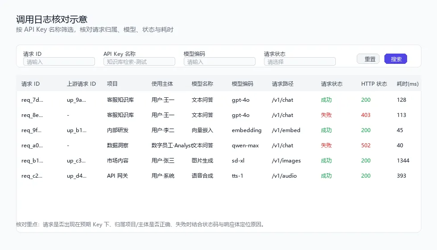
Task: Click upstream ID up_9a...
Action: pos(76,100)
